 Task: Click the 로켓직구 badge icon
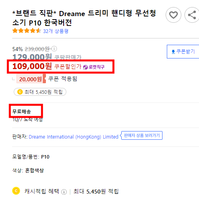point(86,67)
